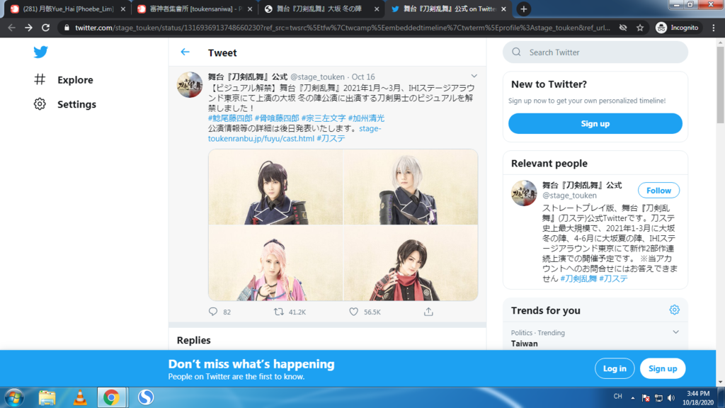
Task: Open the Settings gear in sidebar
Action: click(40, 104)
